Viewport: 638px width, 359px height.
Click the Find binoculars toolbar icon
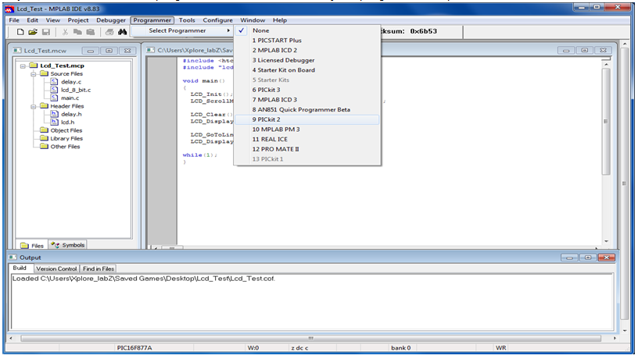[x=123, y=32]
